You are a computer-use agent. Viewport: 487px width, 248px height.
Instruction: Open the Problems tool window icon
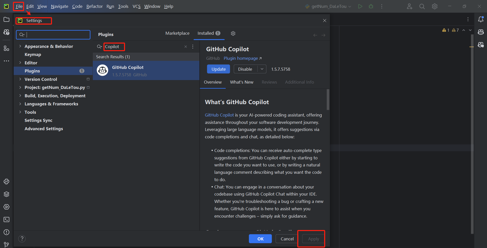6,232
